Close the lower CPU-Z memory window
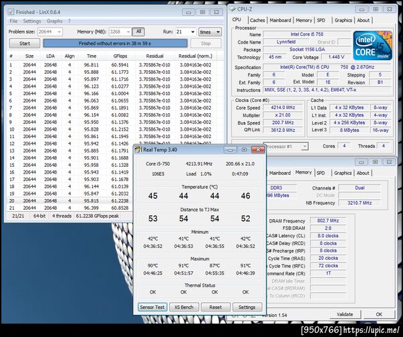 (389, 162)
